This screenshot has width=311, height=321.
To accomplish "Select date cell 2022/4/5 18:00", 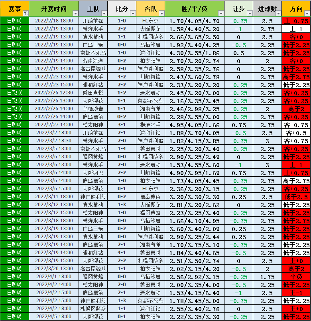I will [x=54, y=316].
